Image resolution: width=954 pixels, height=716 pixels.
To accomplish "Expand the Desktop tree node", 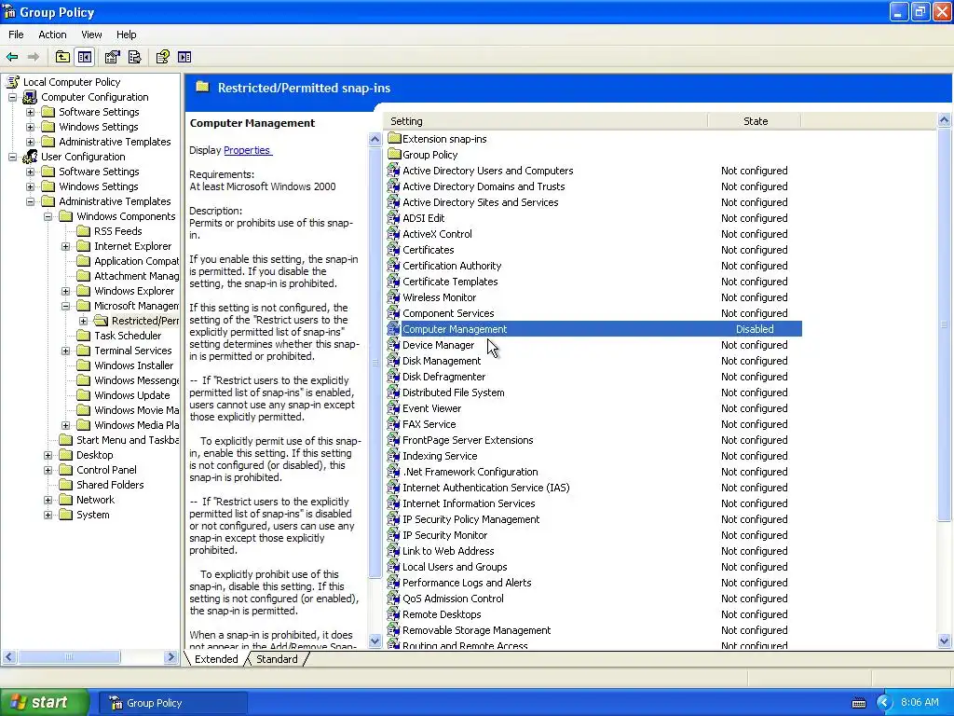I will (x=48, y=455).
